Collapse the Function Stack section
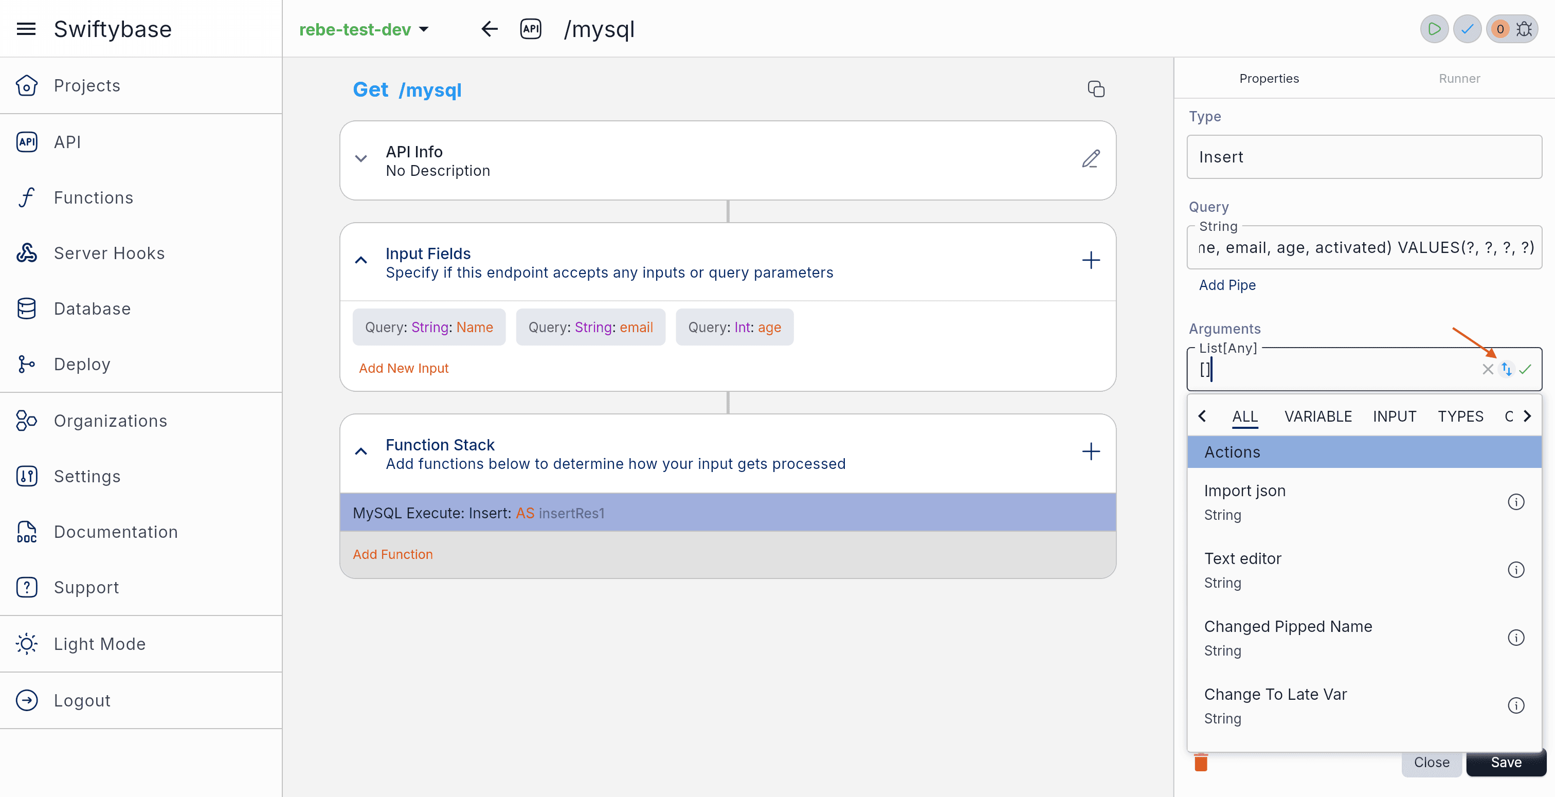 [361, 451]
